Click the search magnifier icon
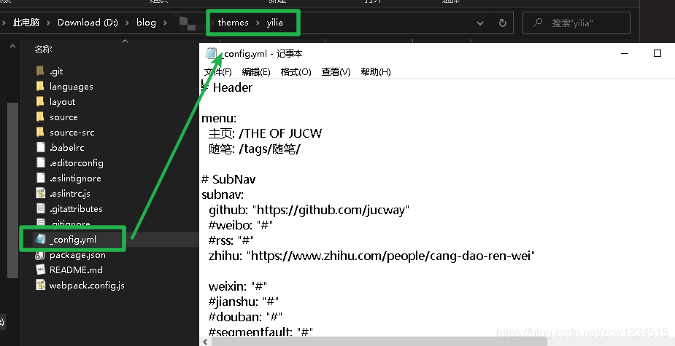The width and height of the screenshot is (675, 346). click(x=538, y=23)
